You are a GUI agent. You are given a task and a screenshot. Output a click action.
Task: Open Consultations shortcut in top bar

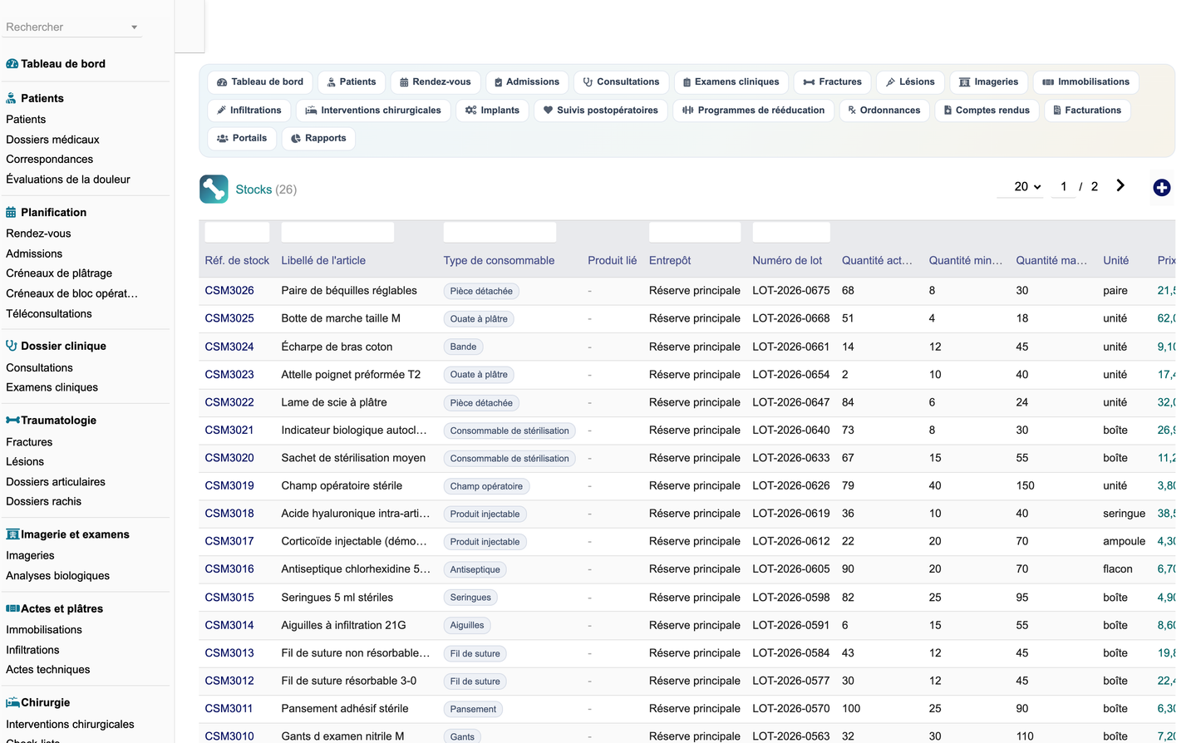pyautogui.click(x=621, y=82)
